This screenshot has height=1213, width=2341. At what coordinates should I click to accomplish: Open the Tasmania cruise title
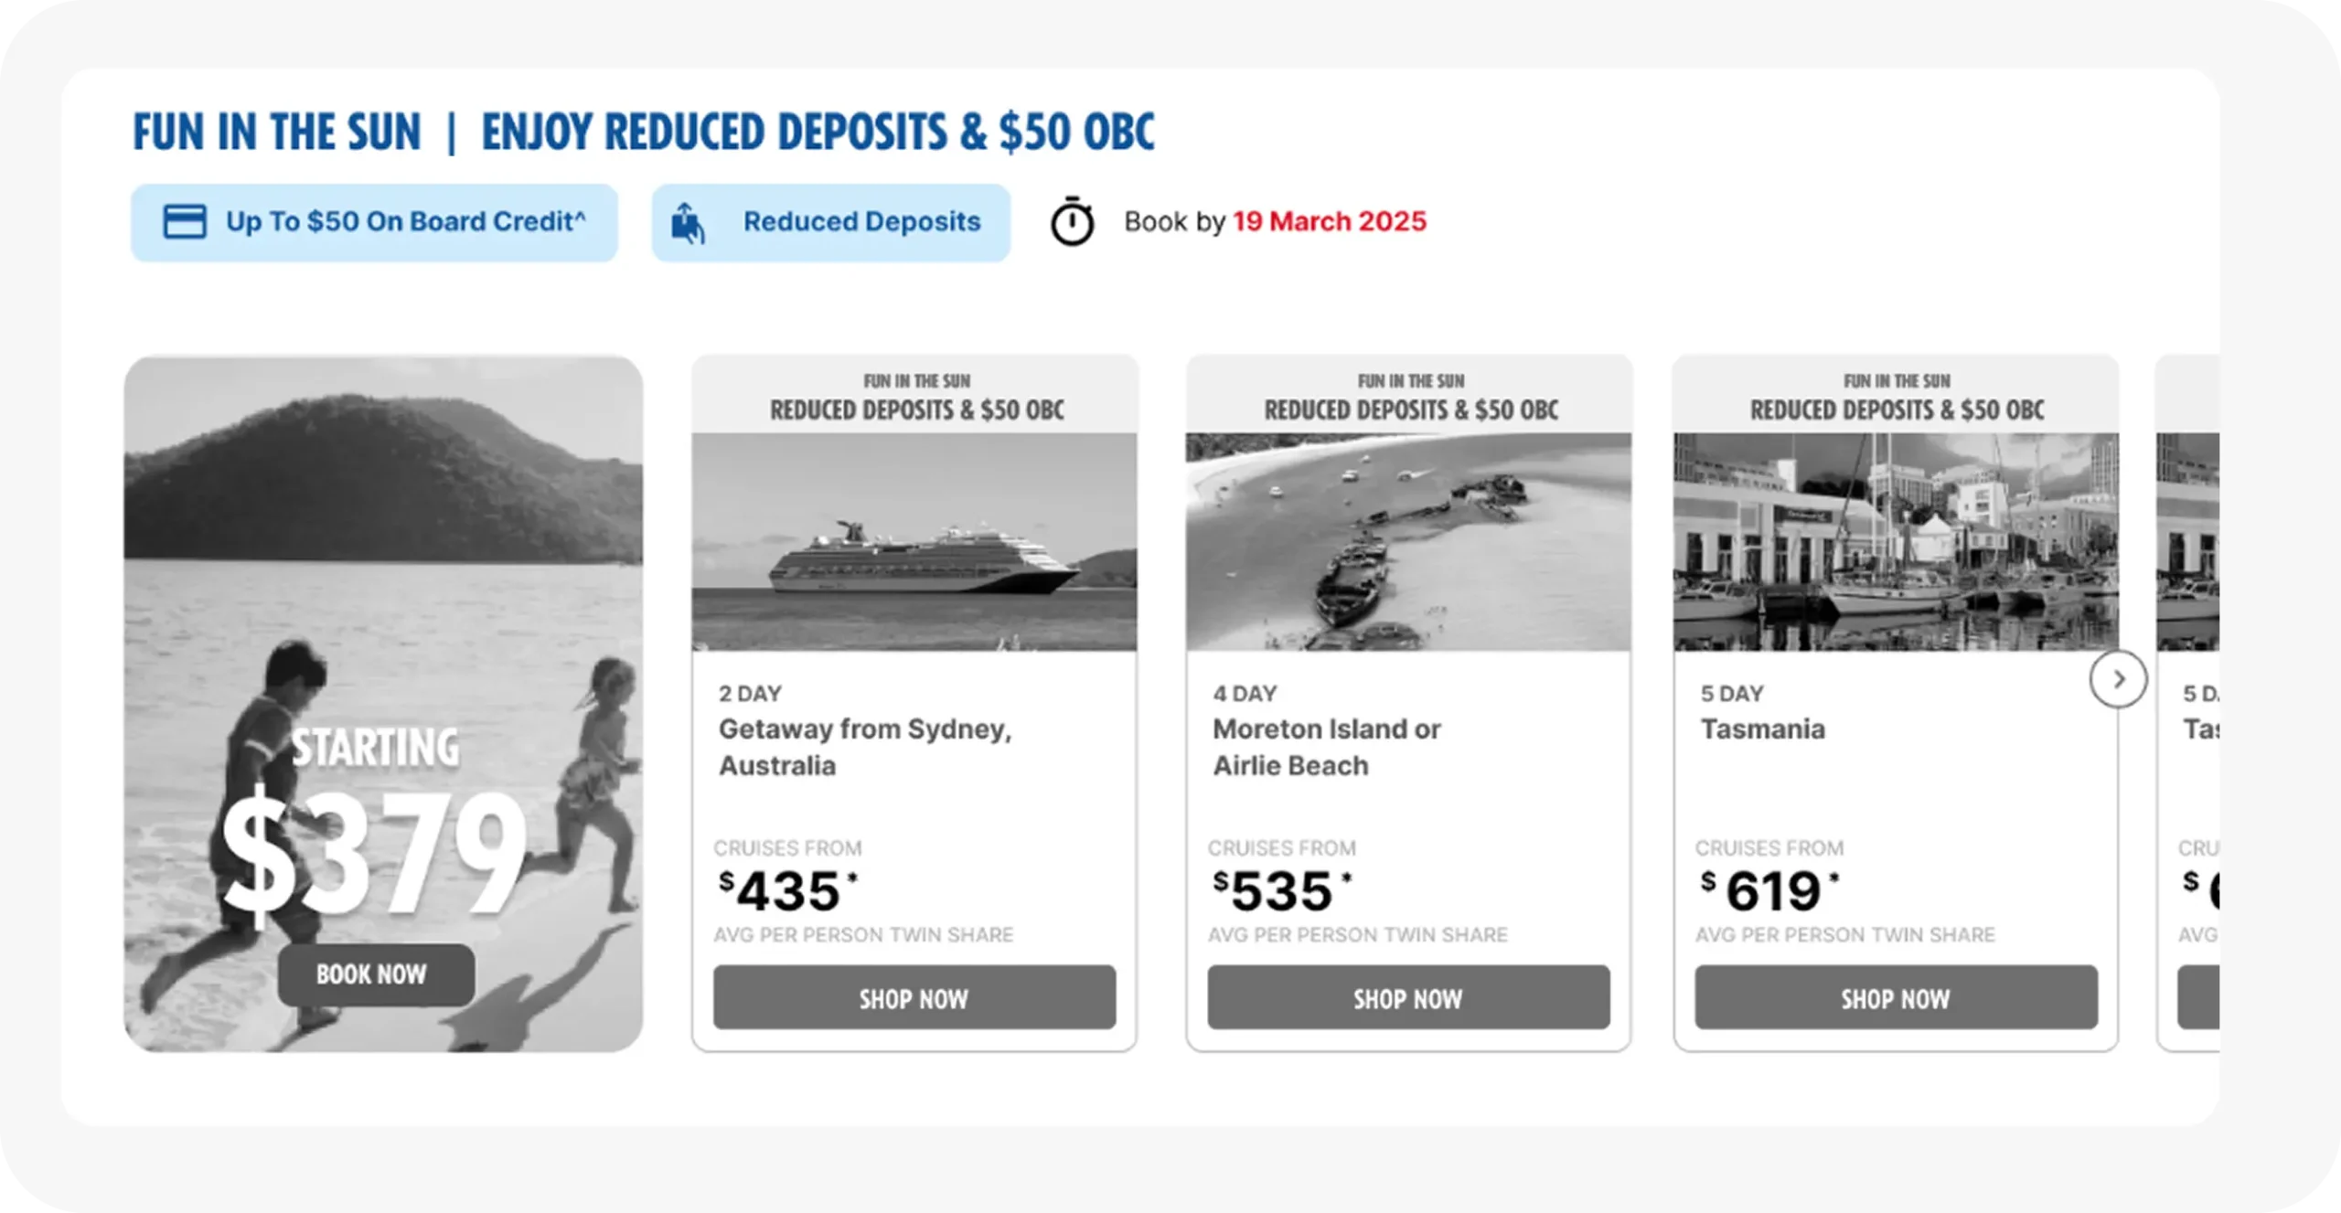[1762, 729]
